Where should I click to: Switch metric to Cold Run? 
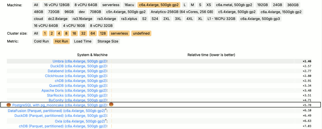[x=41, y=41]
